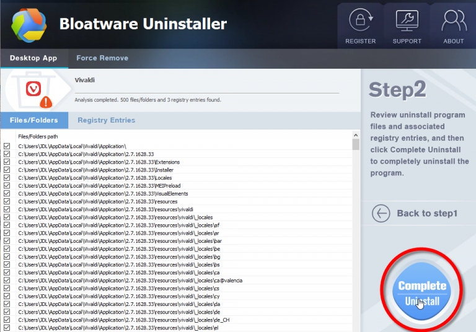Screen dimensions: 476x332
Task: Select the row ending in _locales\el
Action: tap(176, 328)
